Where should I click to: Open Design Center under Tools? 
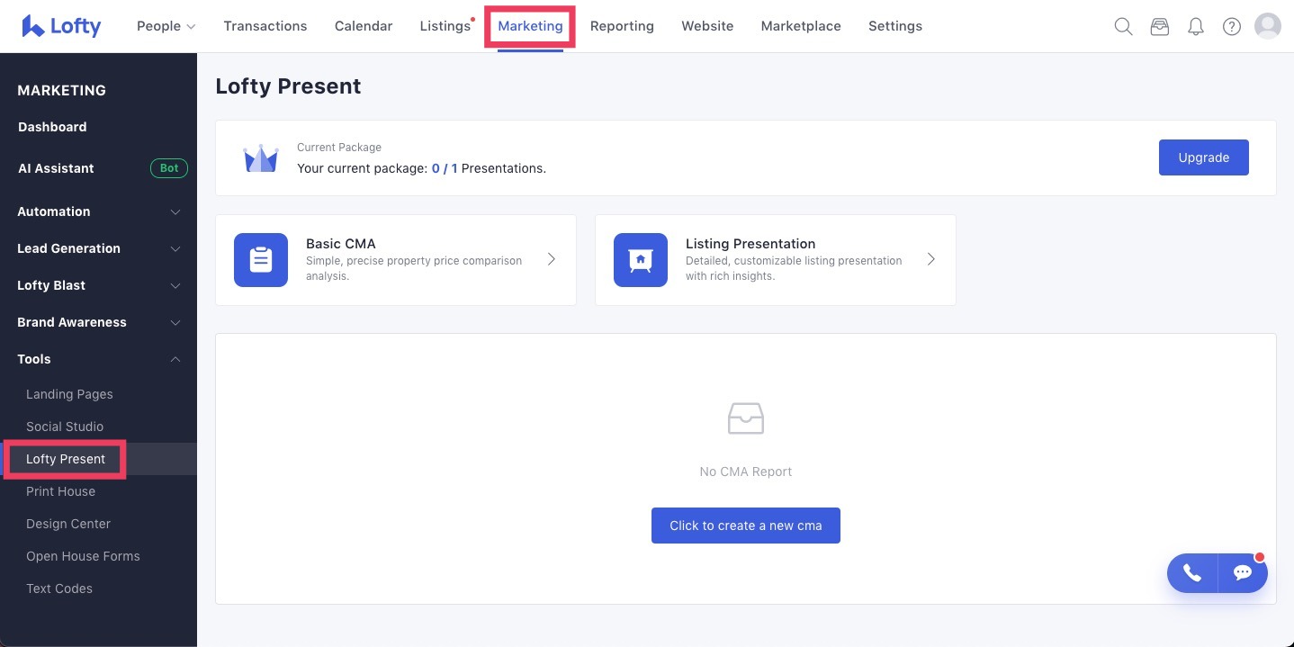[68, 524]
